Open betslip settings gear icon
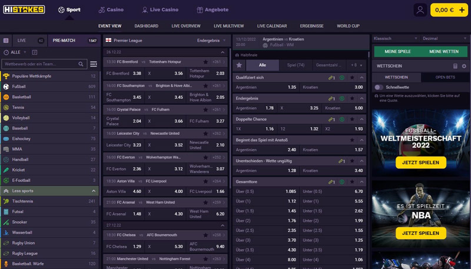Viewport: 471px width, 269px height. click(x=464, y=66)
